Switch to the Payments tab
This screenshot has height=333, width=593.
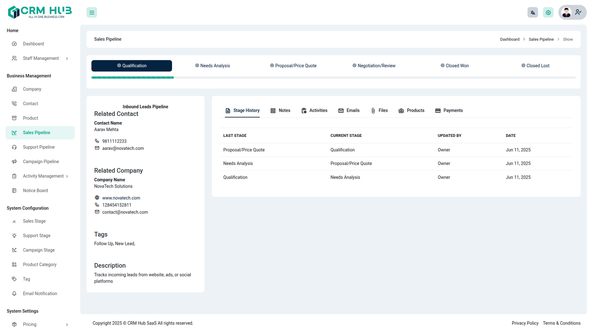point(449,111)
